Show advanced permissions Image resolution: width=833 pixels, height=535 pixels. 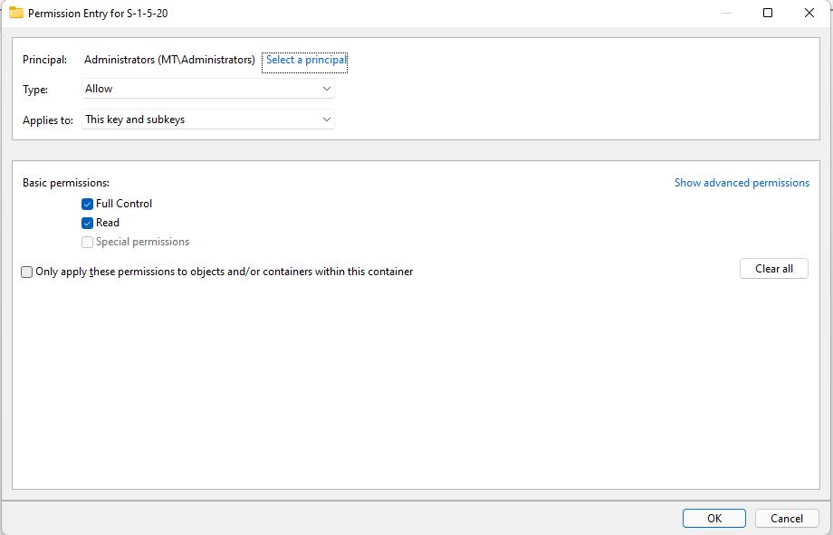coord(742,183)
